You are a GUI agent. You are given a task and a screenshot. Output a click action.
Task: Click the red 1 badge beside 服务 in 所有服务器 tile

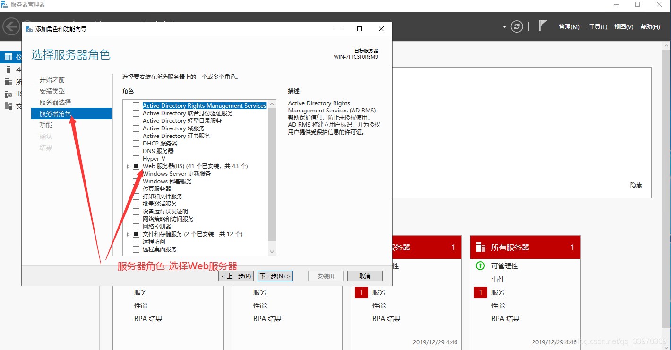pyautogui.click(x=481, y=292)
